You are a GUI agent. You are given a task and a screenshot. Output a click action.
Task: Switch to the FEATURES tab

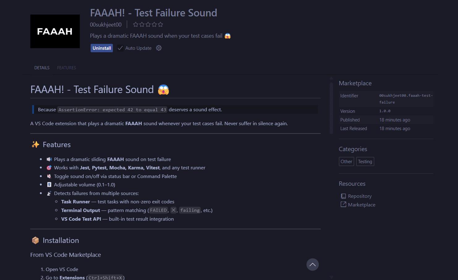pos(66,68)
